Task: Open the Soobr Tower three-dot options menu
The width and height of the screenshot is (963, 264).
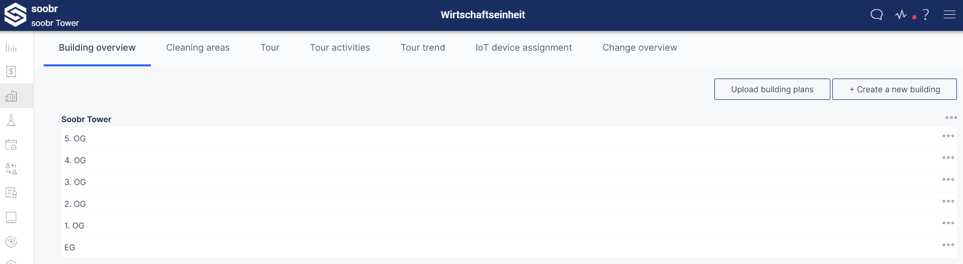Action: coord(951,118)
